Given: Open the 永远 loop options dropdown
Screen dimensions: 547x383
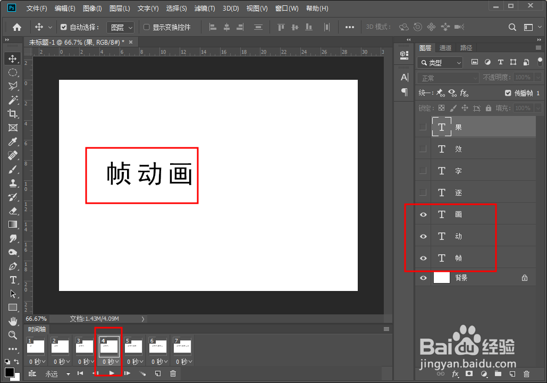Looking at the screenshot, I should [57, 374].
